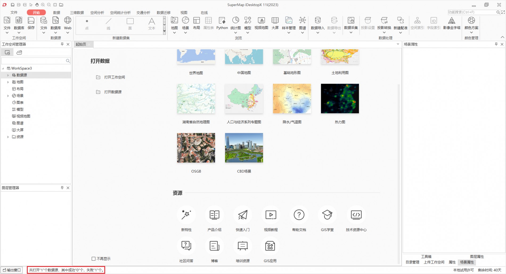Screen dimensions: 506x274
Task: Collapse the ribbon with chevron
Action: click(x=502, y=37)
